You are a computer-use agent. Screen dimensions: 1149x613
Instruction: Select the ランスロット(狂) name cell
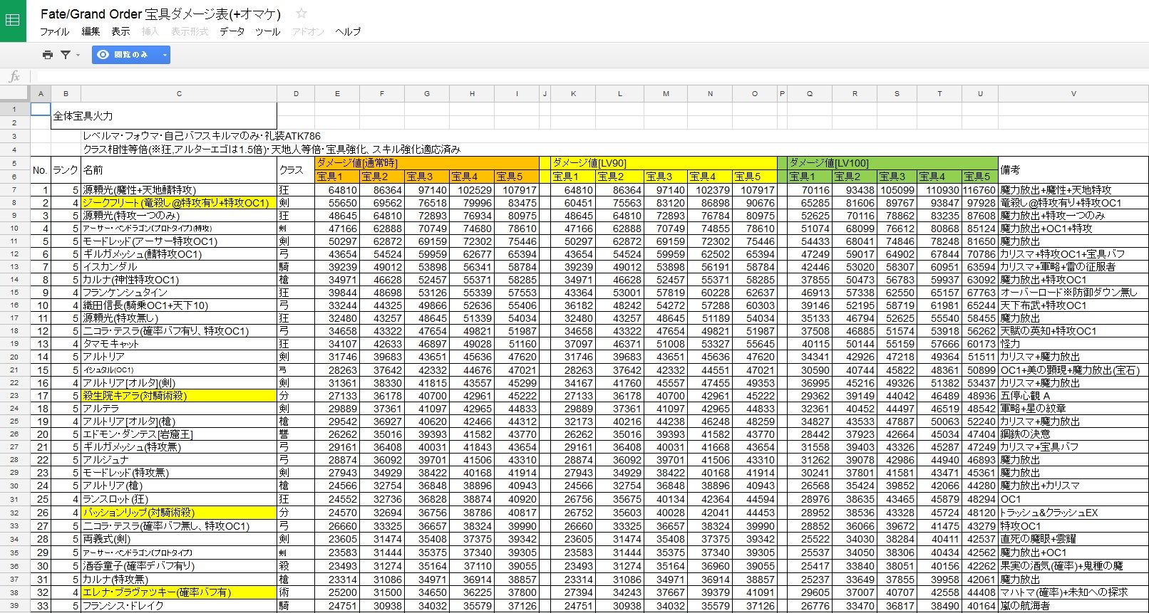pyautogui.click(x=179, y=500)
